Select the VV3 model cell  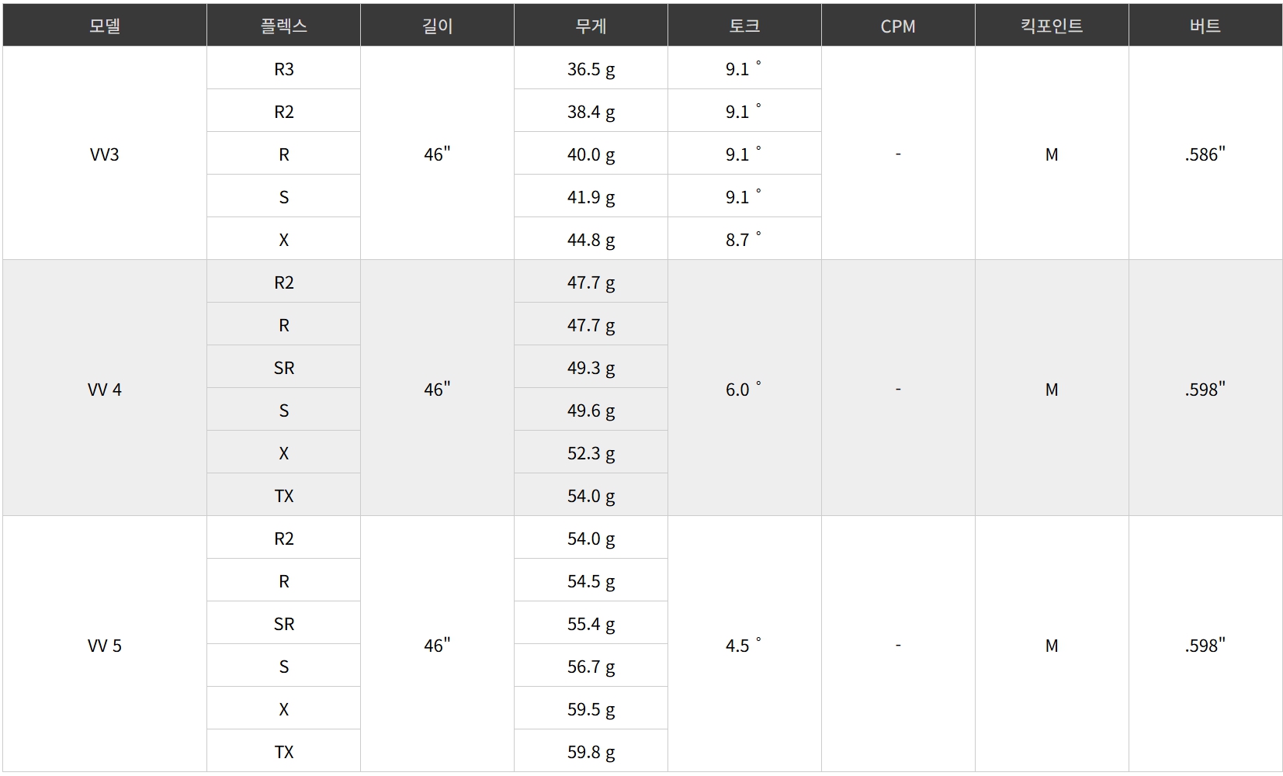(105, 154)
